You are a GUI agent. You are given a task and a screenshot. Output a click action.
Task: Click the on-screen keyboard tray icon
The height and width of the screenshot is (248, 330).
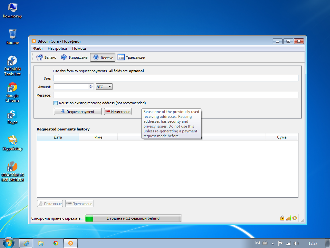click(265, 243)
